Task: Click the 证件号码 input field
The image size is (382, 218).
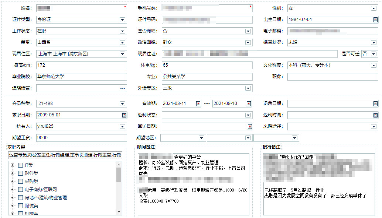Action: pos(207,20)
